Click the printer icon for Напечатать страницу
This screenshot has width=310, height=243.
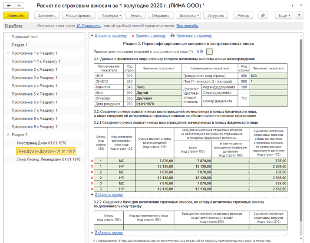pos(172,36)
